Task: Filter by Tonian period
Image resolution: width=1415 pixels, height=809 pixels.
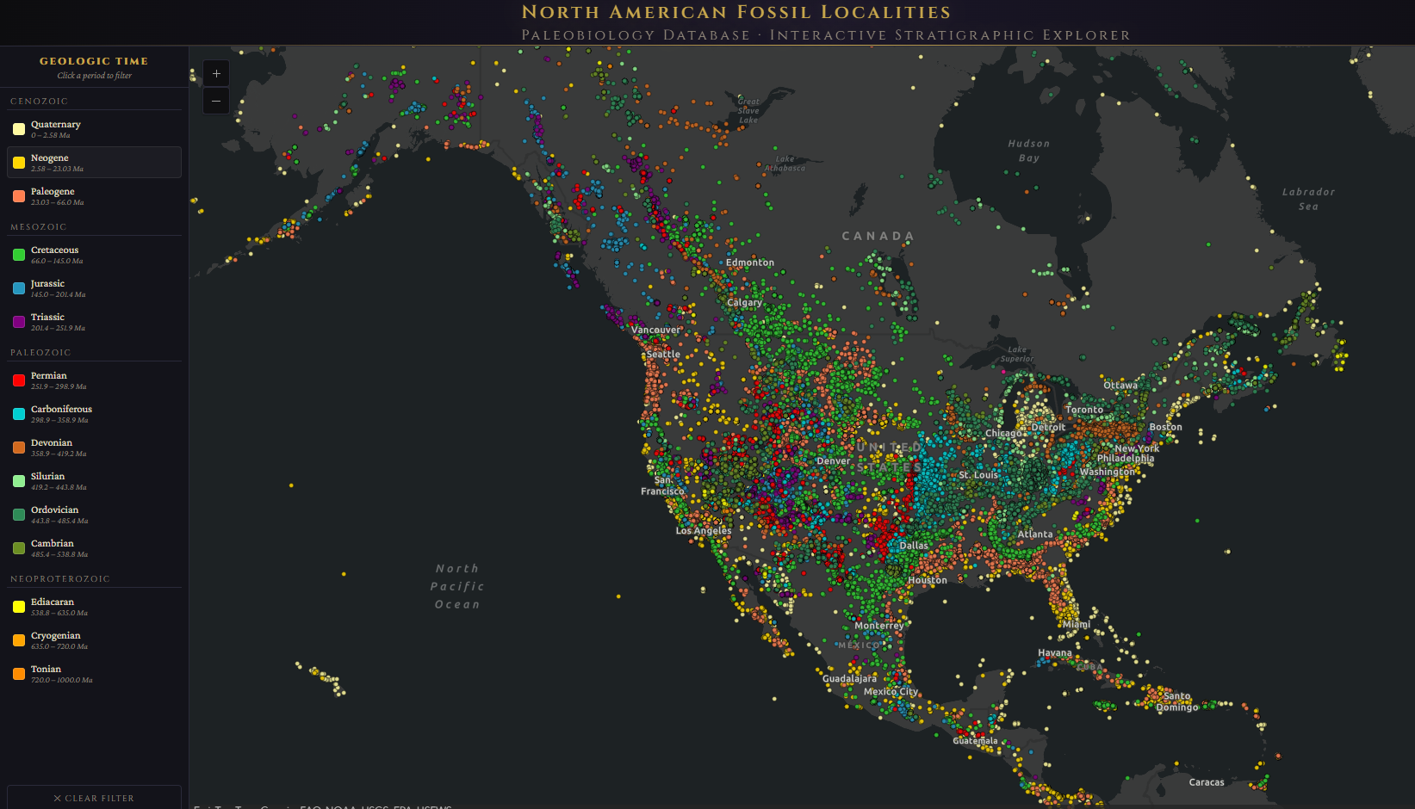Action: tap(94, 674)
